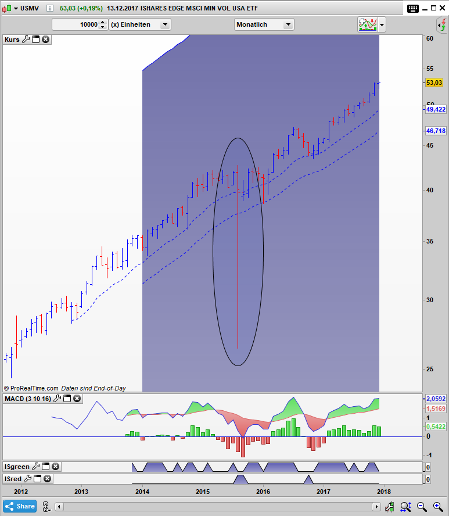Open the virtual keyboard icon
Screen dimensions: 449x516
pos(413,8)
